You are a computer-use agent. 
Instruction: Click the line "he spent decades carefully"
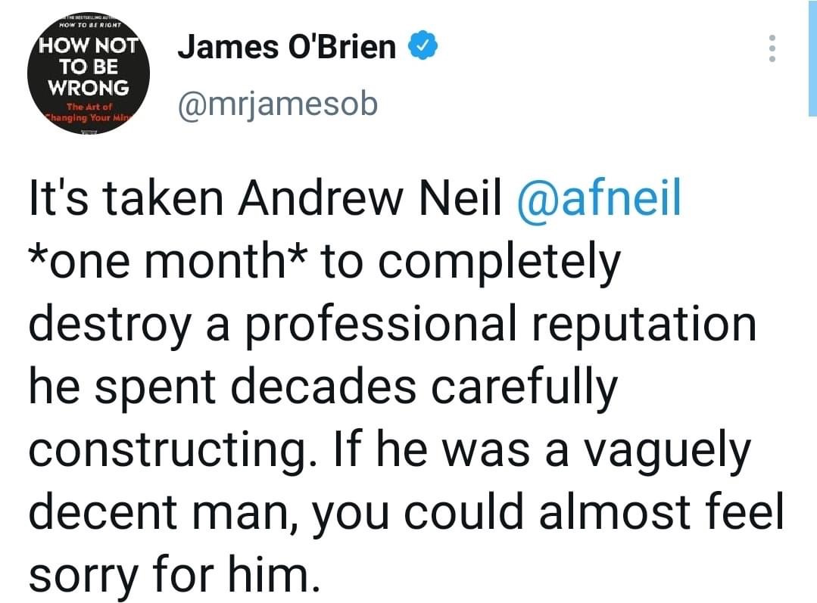pyautogui.click(x=323, y=389)
